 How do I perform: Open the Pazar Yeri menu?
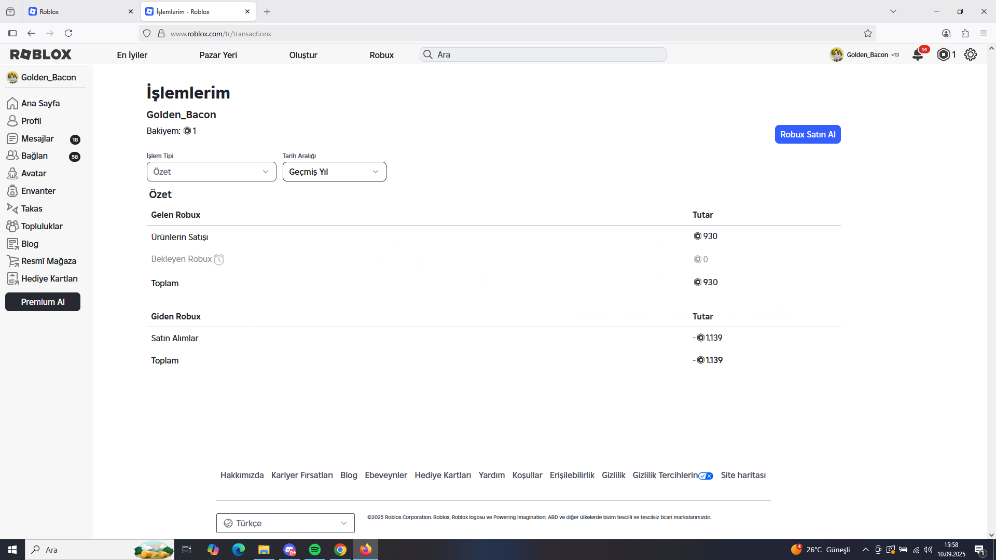[x=218, y=55]
